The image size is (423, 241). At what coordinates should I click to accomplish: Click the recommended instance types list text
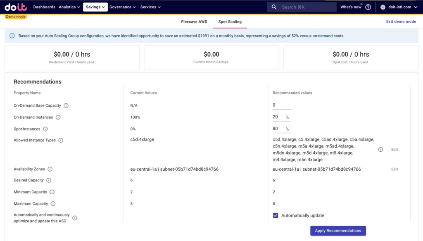[323, 150]
